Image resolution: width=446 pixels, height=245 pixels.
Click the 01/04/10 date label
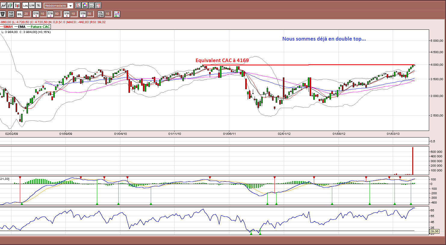click(x=120, y=134)
